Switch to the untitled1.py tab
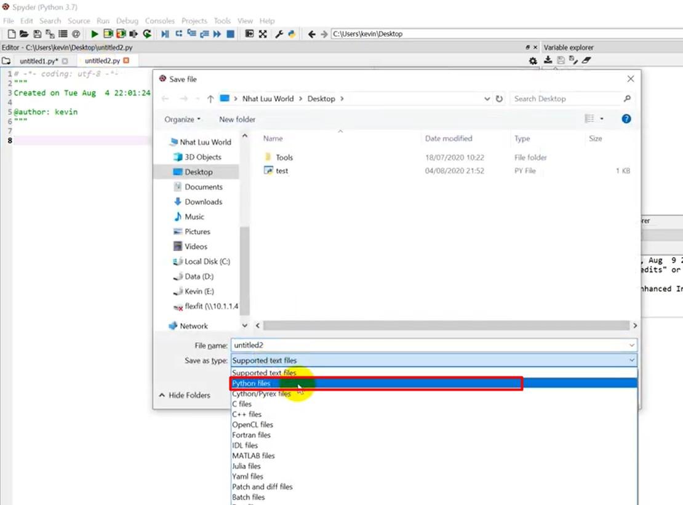This screenshot has height=505, width=683. coord(38,61)
